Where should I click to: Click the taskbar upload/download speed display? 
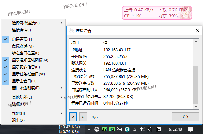coord(69,129)
